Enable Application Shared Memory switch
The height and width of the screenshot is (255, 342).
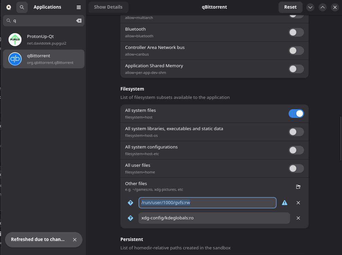click(296, 69)
